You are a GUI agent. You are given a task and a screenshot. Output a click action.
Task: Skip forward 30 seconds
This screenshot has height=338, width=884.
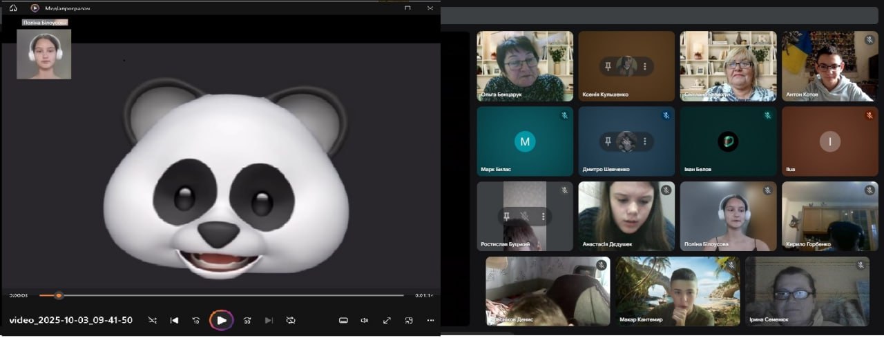click(x=247, y=320)
